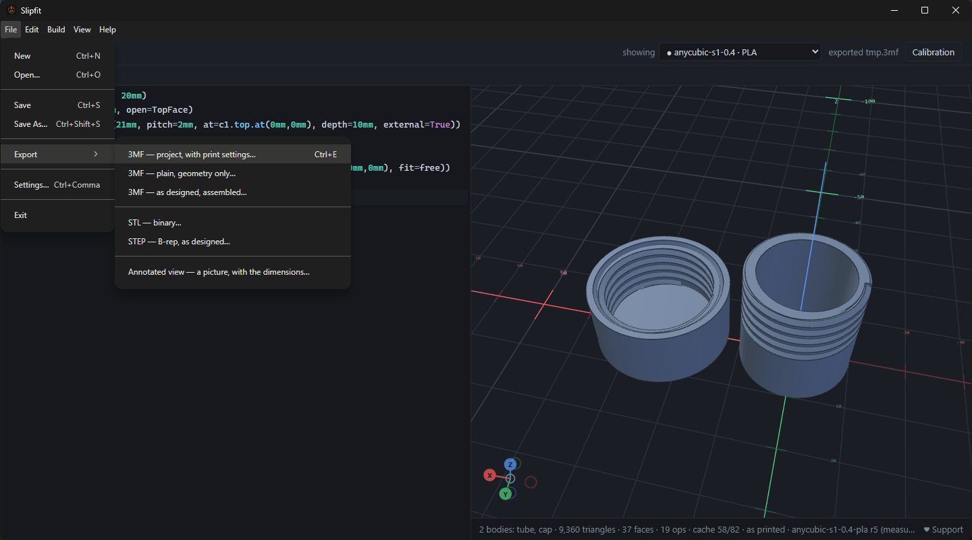972x540 pixels.
Task: Choose New from the File menu
Action: pyautogui.click(x=57, y=56)
